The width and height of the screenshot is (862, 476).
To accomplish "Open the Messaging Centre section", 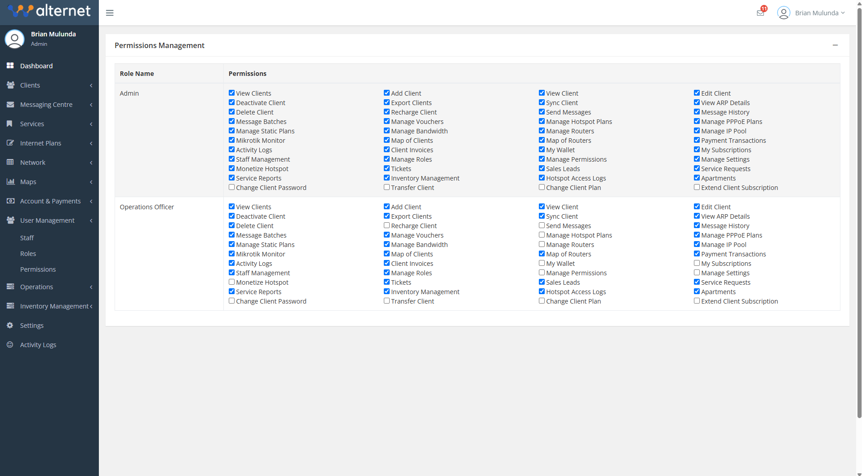I will tap(10, 104).
